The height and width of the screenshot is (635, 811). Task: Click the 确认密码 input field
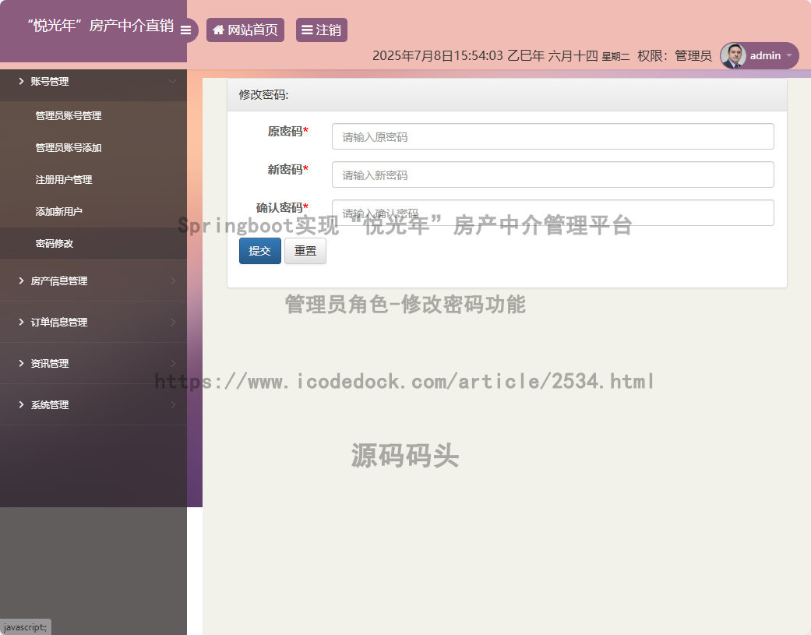tap(553, 213)
